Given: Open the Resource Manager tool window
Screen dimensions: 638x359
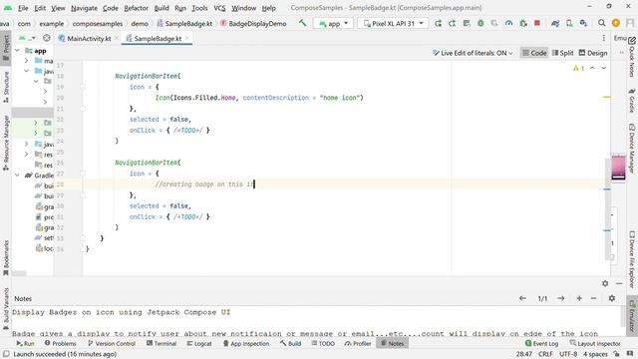Looking at the screenshot, I should [x=6, y=143].
